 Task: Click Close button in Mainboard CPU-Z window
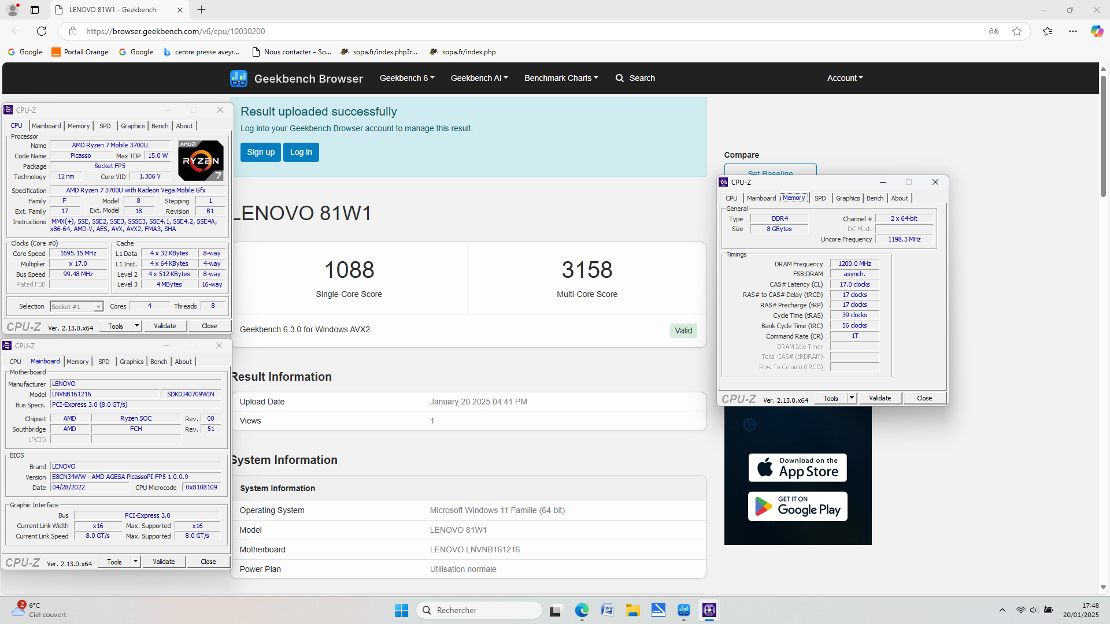208,562
